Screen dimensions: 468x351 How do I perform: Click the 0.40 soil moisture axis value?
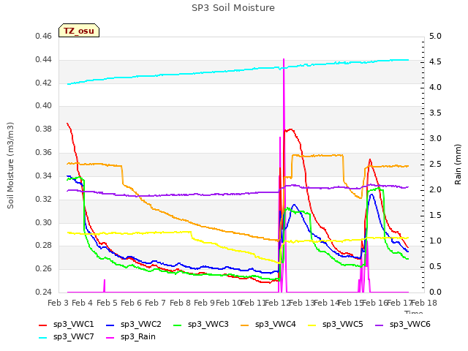(44, 106)
